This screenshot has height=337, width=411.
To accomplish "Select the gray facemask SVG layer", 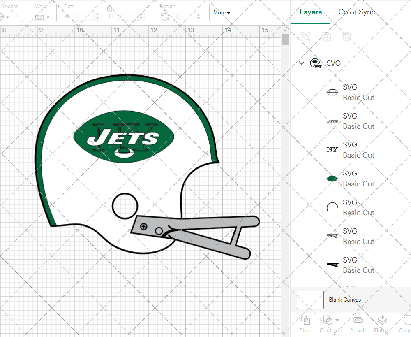I will pyautogui.click(x=351, y=236).
